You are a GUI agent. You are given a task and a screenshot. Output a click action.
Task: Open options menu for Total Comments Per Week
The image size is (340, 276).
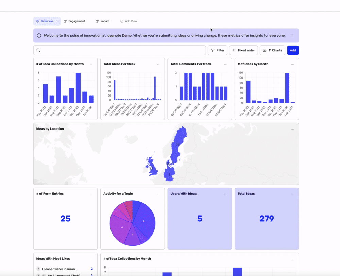(225, 64)
